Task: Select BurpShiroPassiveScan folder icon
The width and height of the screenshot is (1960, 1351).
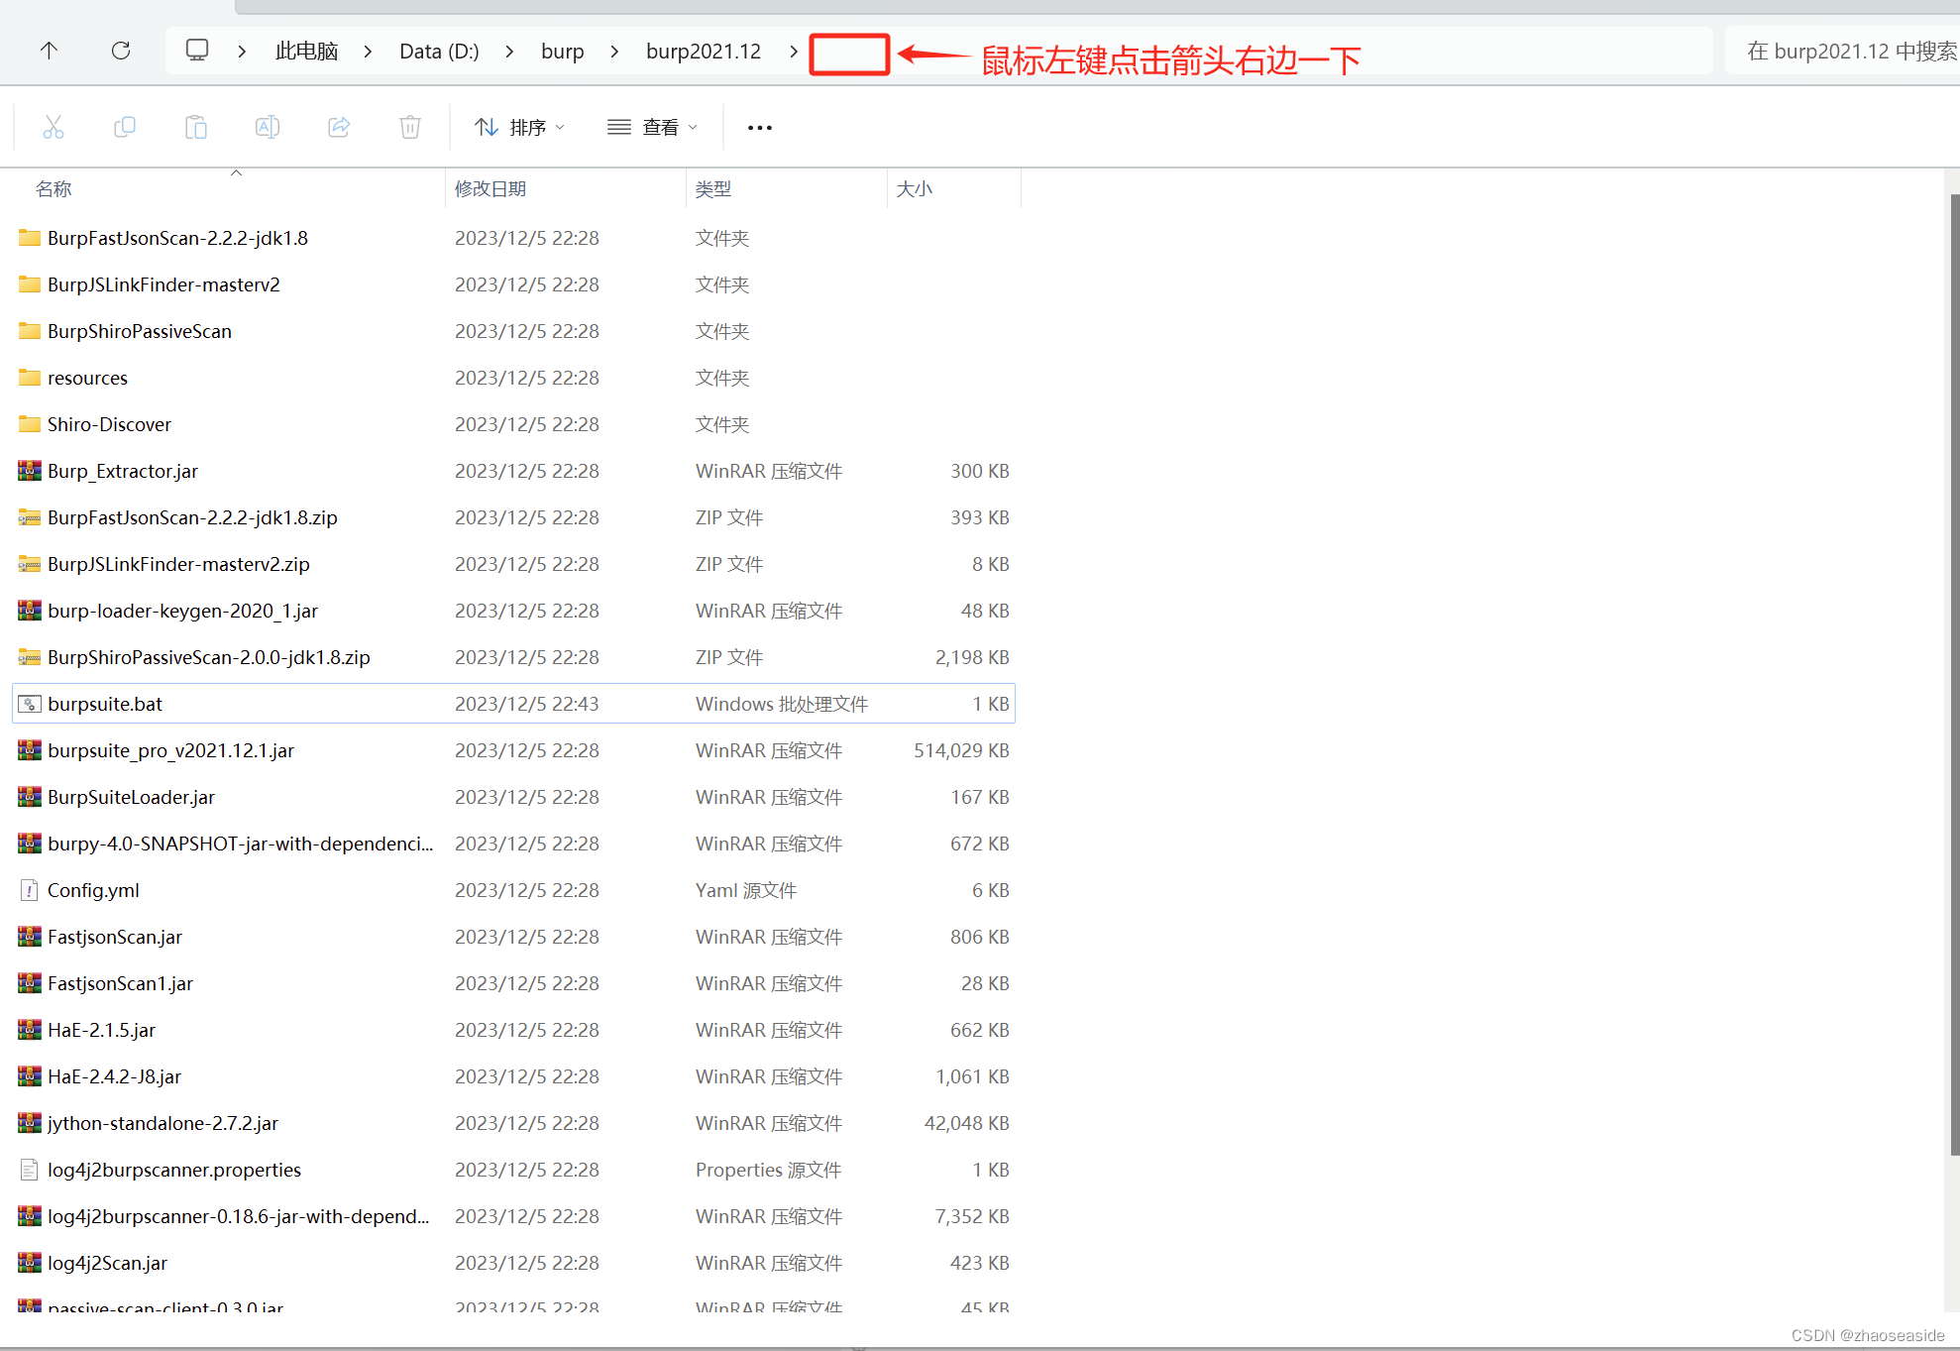Action: click(30, 331)
